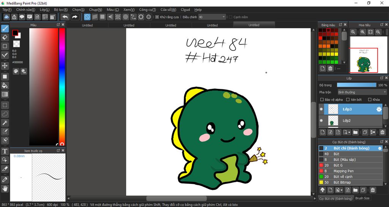The height and width of the screenshot is (207, 389).
Task: Click the horizontal canvas scrollbar
Action: pyautogui.click(x=176, y=199)
